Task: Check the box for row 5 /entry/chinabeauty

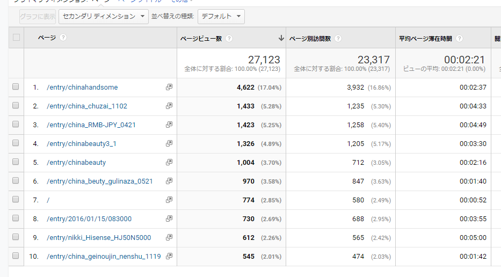Action: coord(16,162)
